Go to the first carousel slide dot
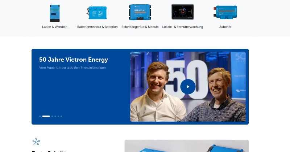Screen dimensions: 290x152 tap(40, 116)
